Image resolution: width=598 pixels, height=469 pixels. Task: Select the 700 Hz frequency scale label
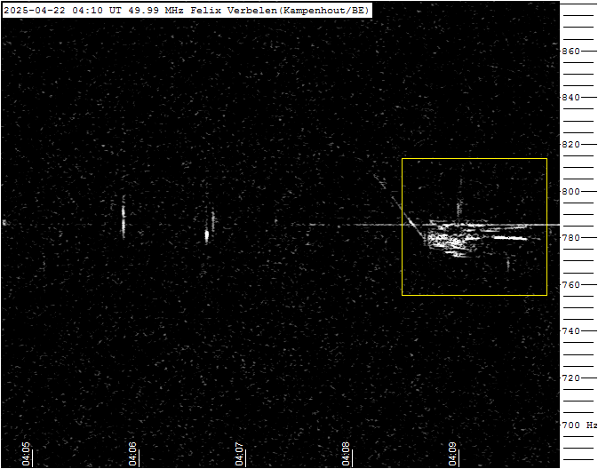tap(579, 425)
